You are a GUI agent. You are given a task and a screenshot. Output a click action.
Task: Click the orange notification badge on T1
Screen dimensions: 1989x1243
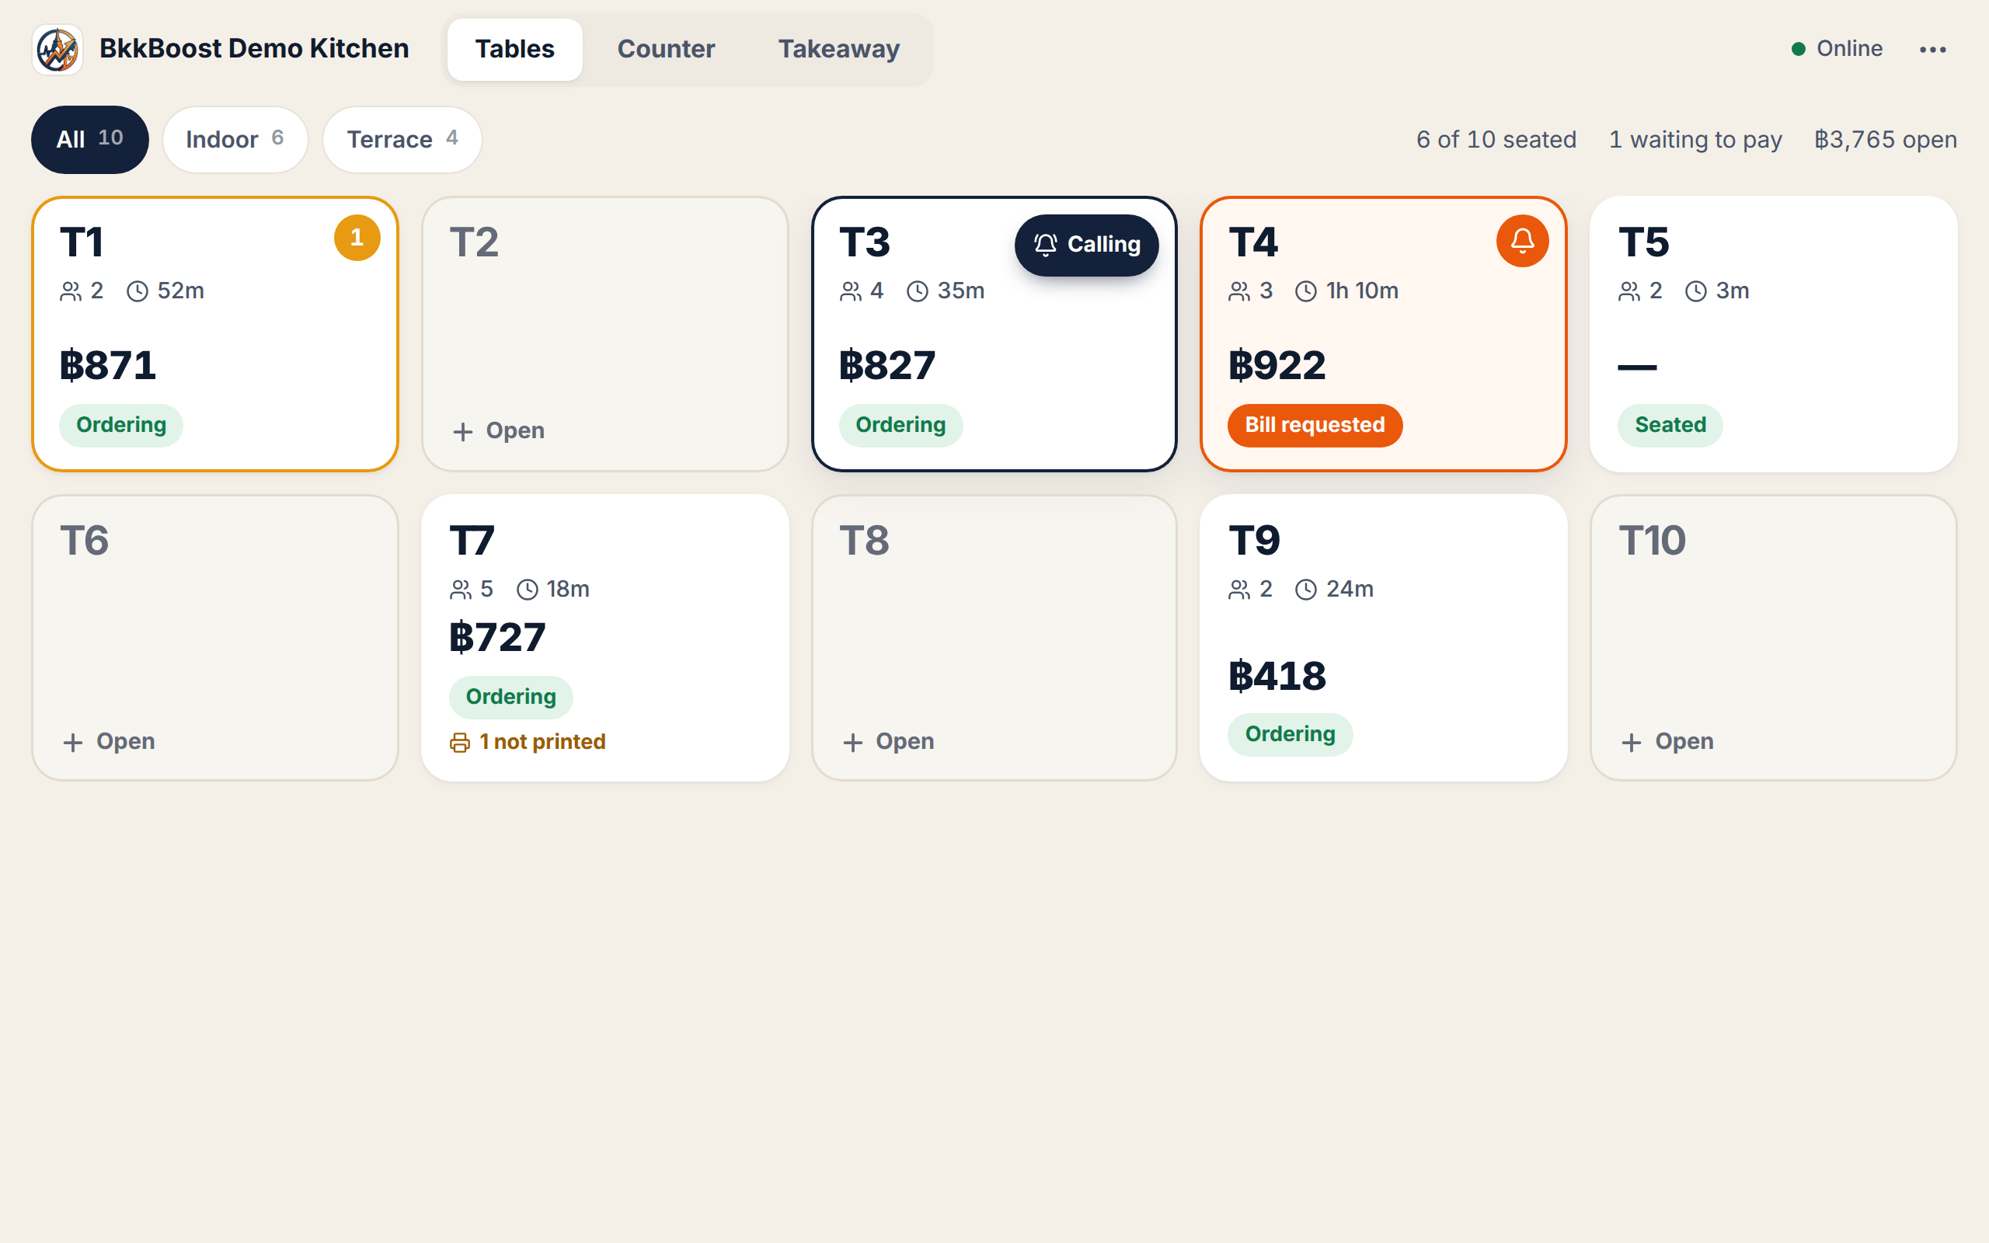coord(357,238)
